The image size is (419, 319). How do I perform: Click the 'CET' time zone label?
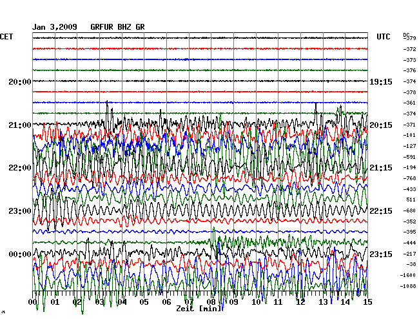coord(6,37)
